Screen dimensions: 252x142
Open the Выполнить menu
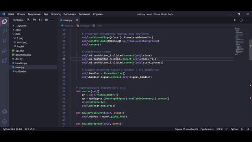[x=70, y=14]
